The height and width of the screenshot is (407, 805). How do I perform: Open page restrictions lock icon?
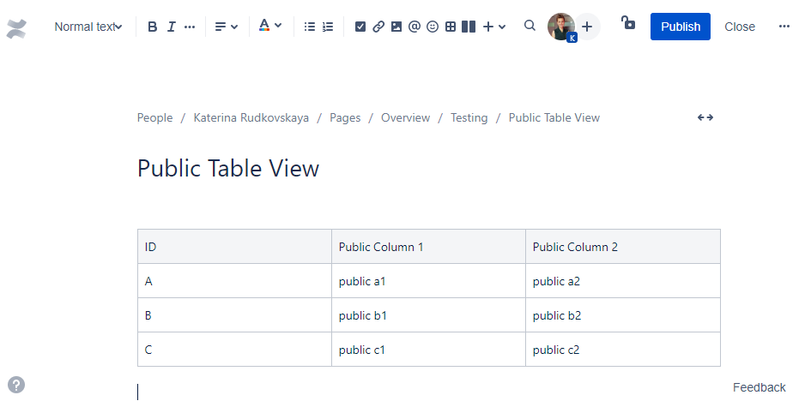(x=628, y=24)
